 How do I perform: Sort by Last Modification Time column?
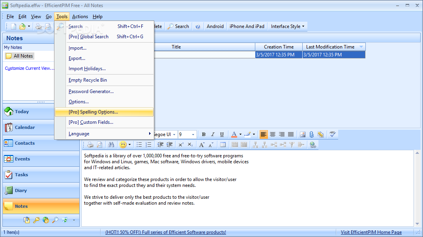coord(334,47)
